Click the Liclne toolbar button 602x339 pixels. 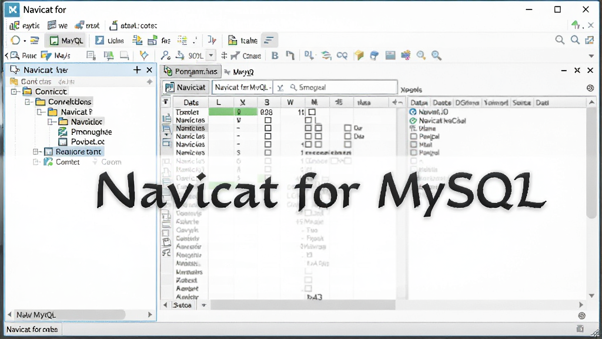[x=110, y=41]
